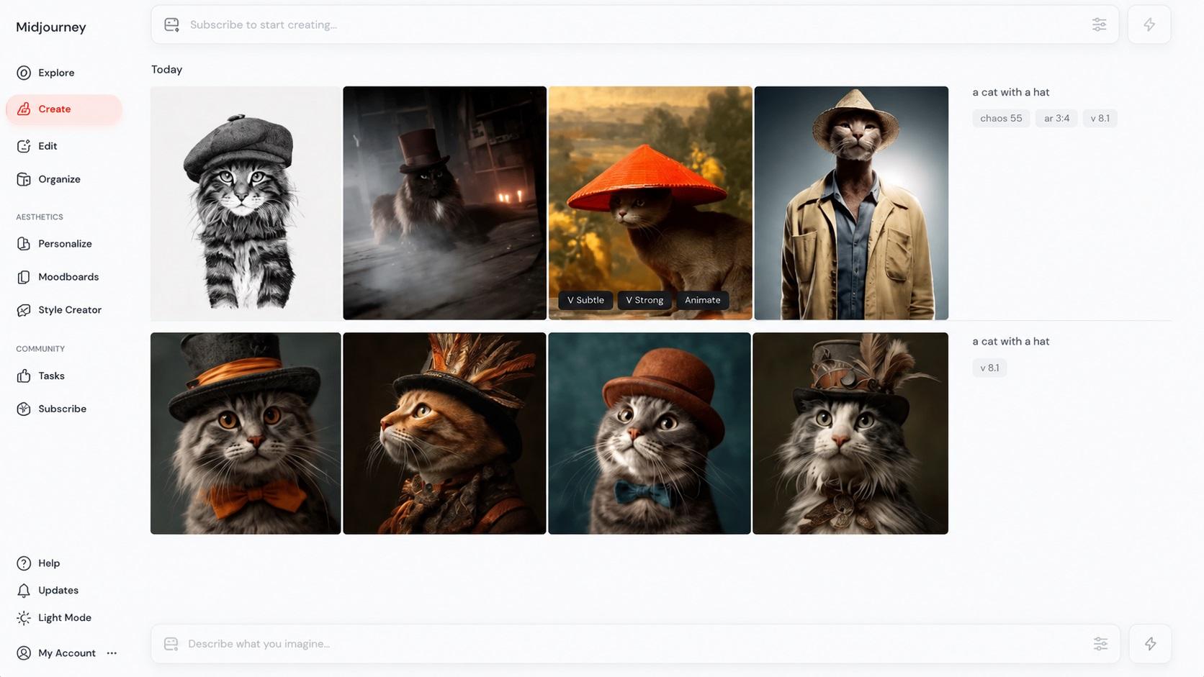Click first row prompt 'a cat with a hat'

tap(1011, 92)
